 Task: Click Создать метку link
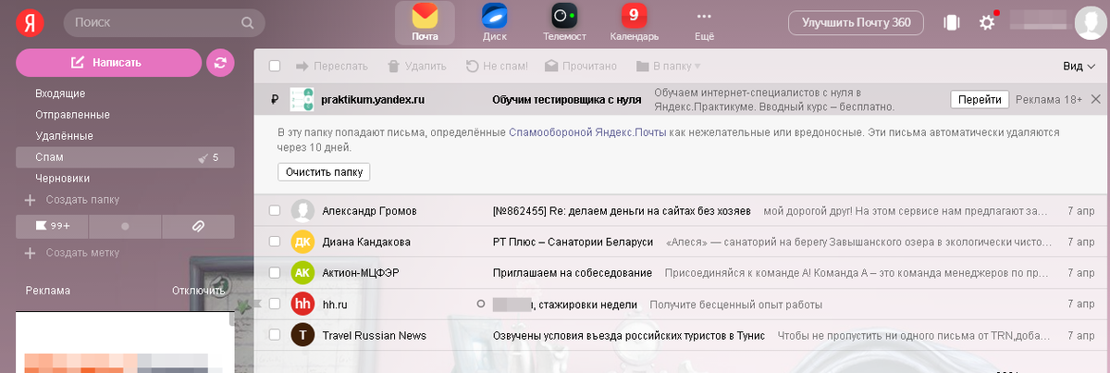click(x=82, y=253)
